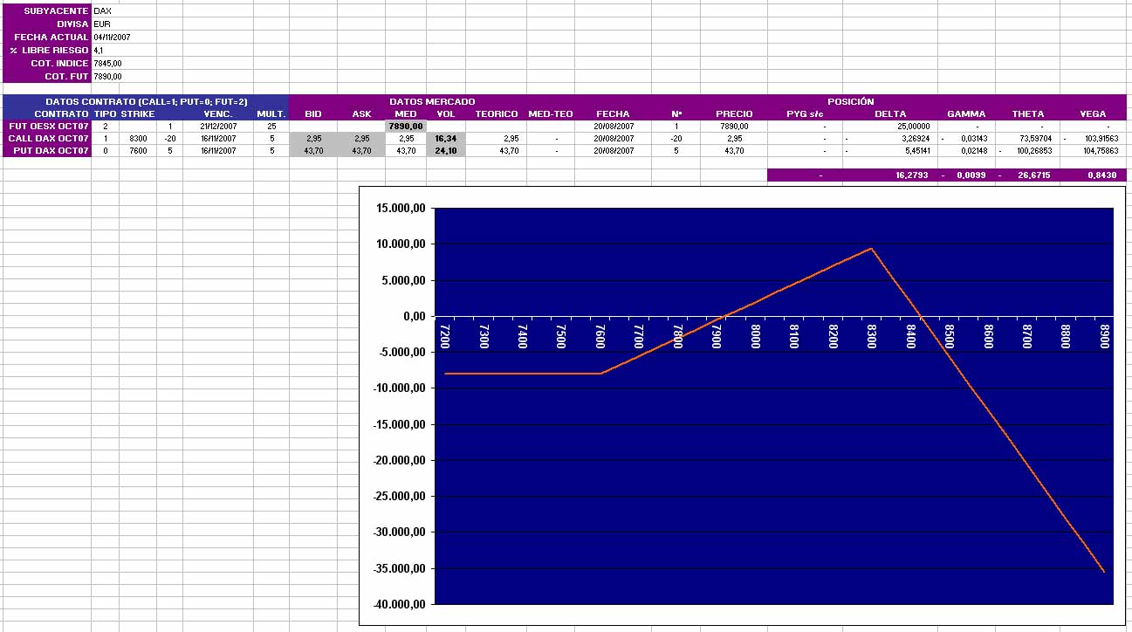Click the call volatility 16,34
This screenshot has height=632, width=1132.
tap(446, 139)
